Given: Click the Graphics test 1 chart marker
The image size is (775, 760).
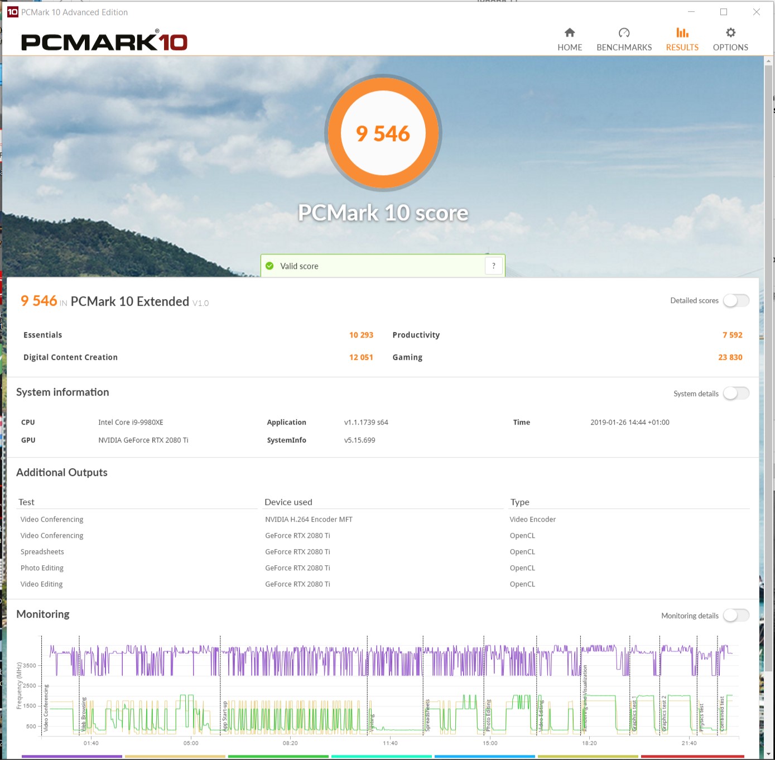Looking at the screenshot, I should (634, 714).
